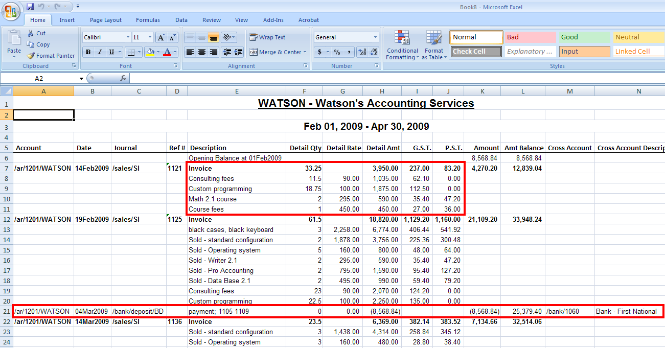This screenshot has width=665, height=348.
Task: Increase font size with Grow Font icon
Action: 160,37
